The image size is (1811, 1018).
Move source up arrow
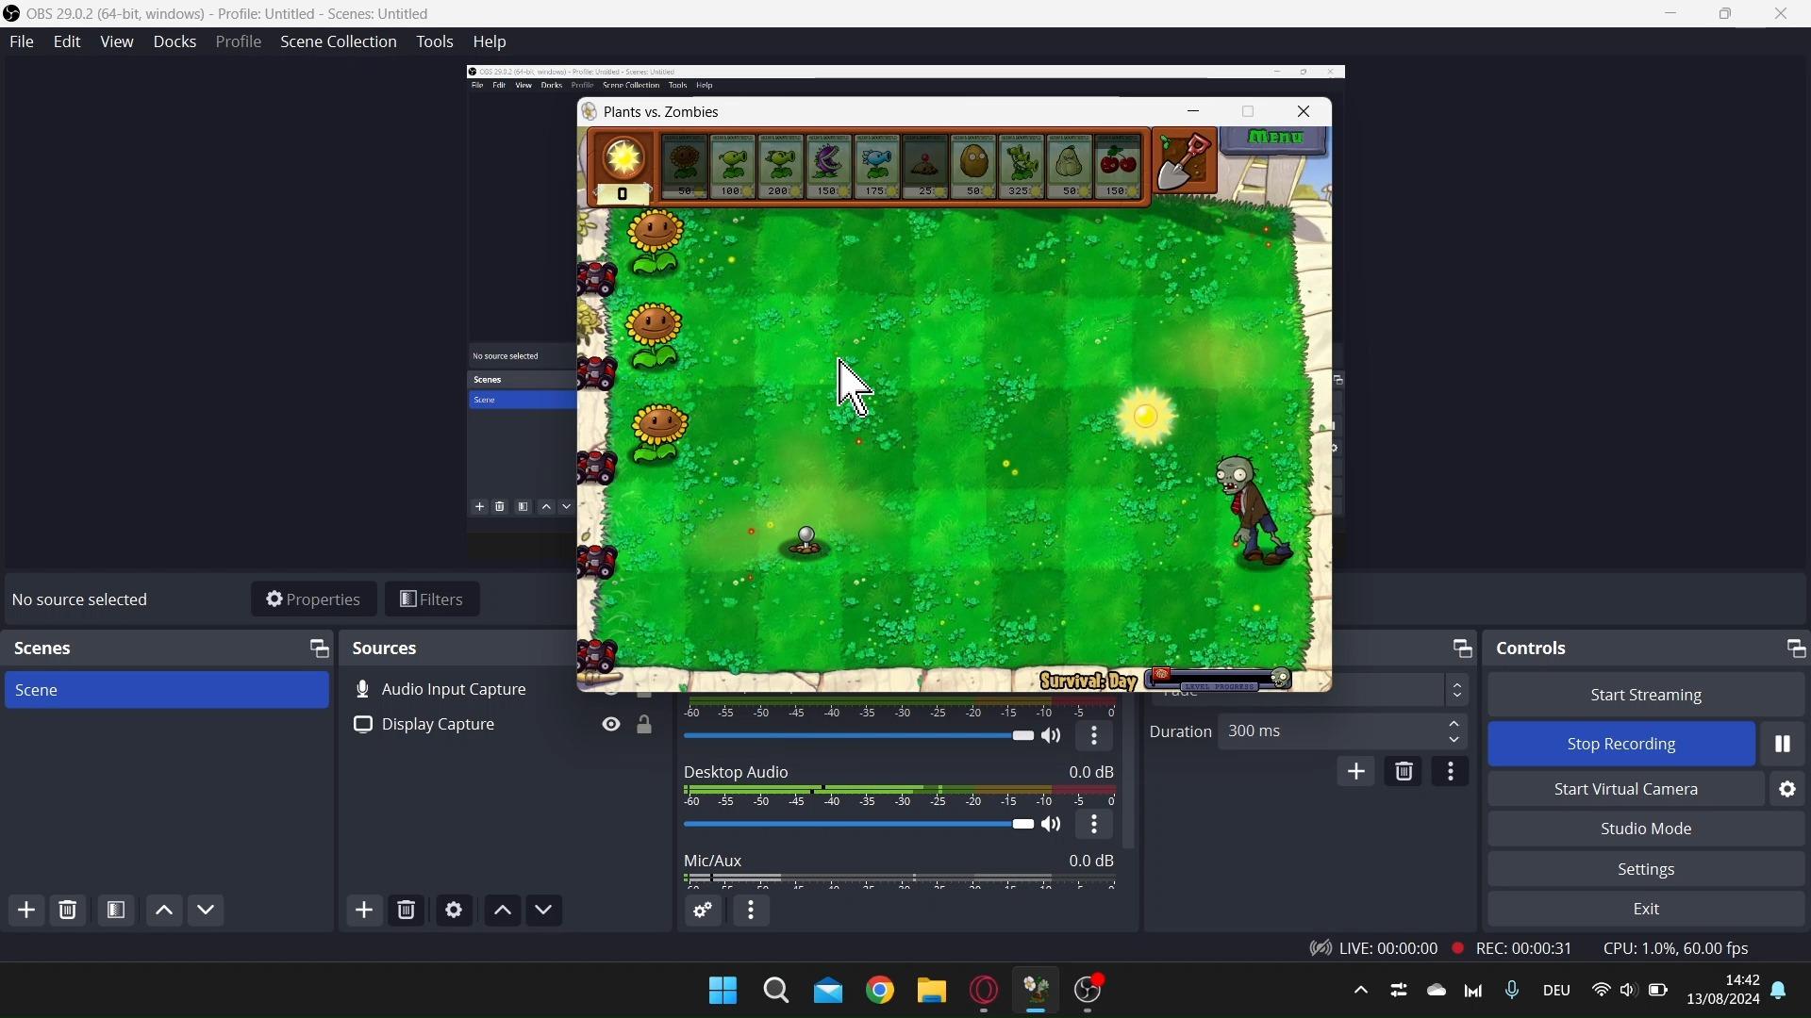[x=503, y=911]
